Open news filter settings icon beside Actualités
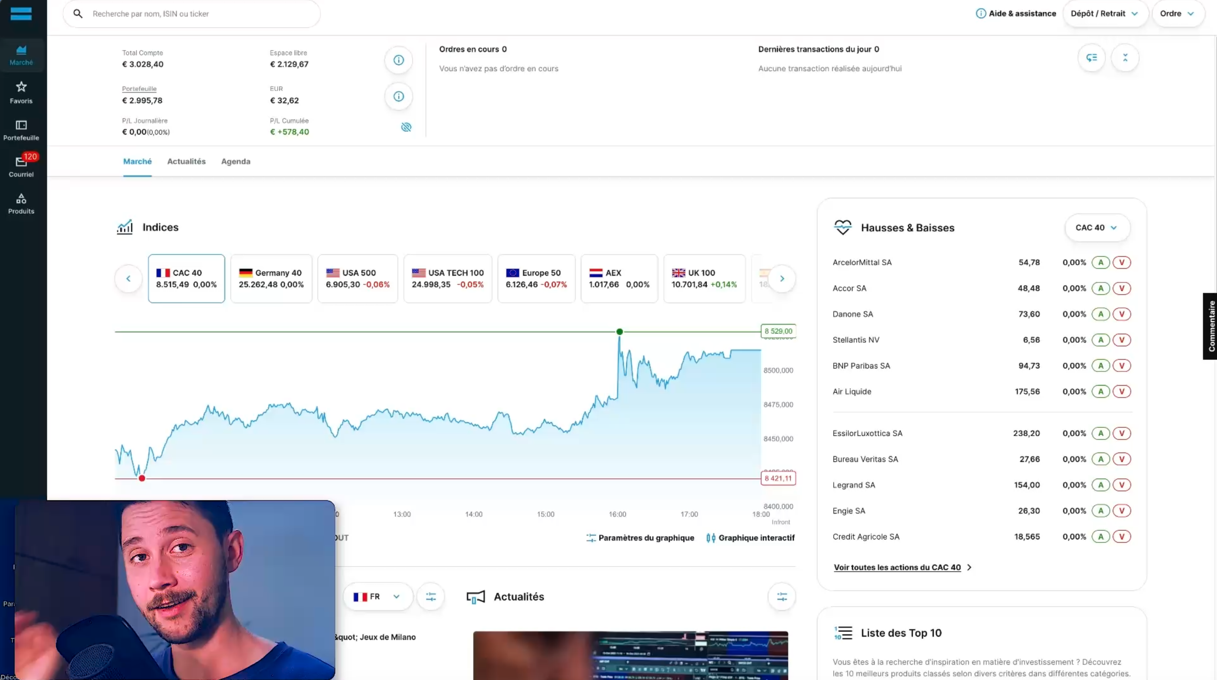This screenshot has height=680, width=1217. click(x=782, y=597)
